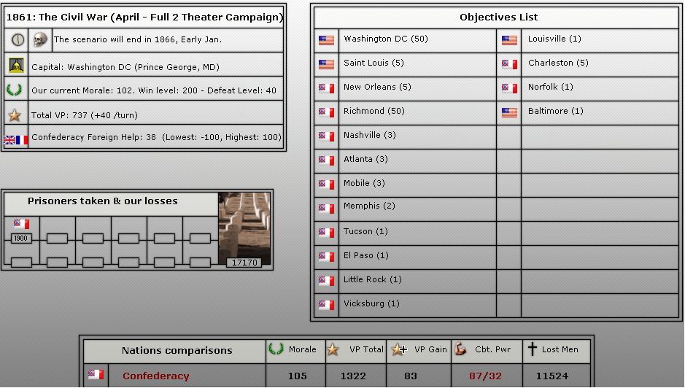Viewport: 685px width, 388px height.
Task: Click the Confederate flag next to Richmond objective
Action: click(x=326, y=112)
